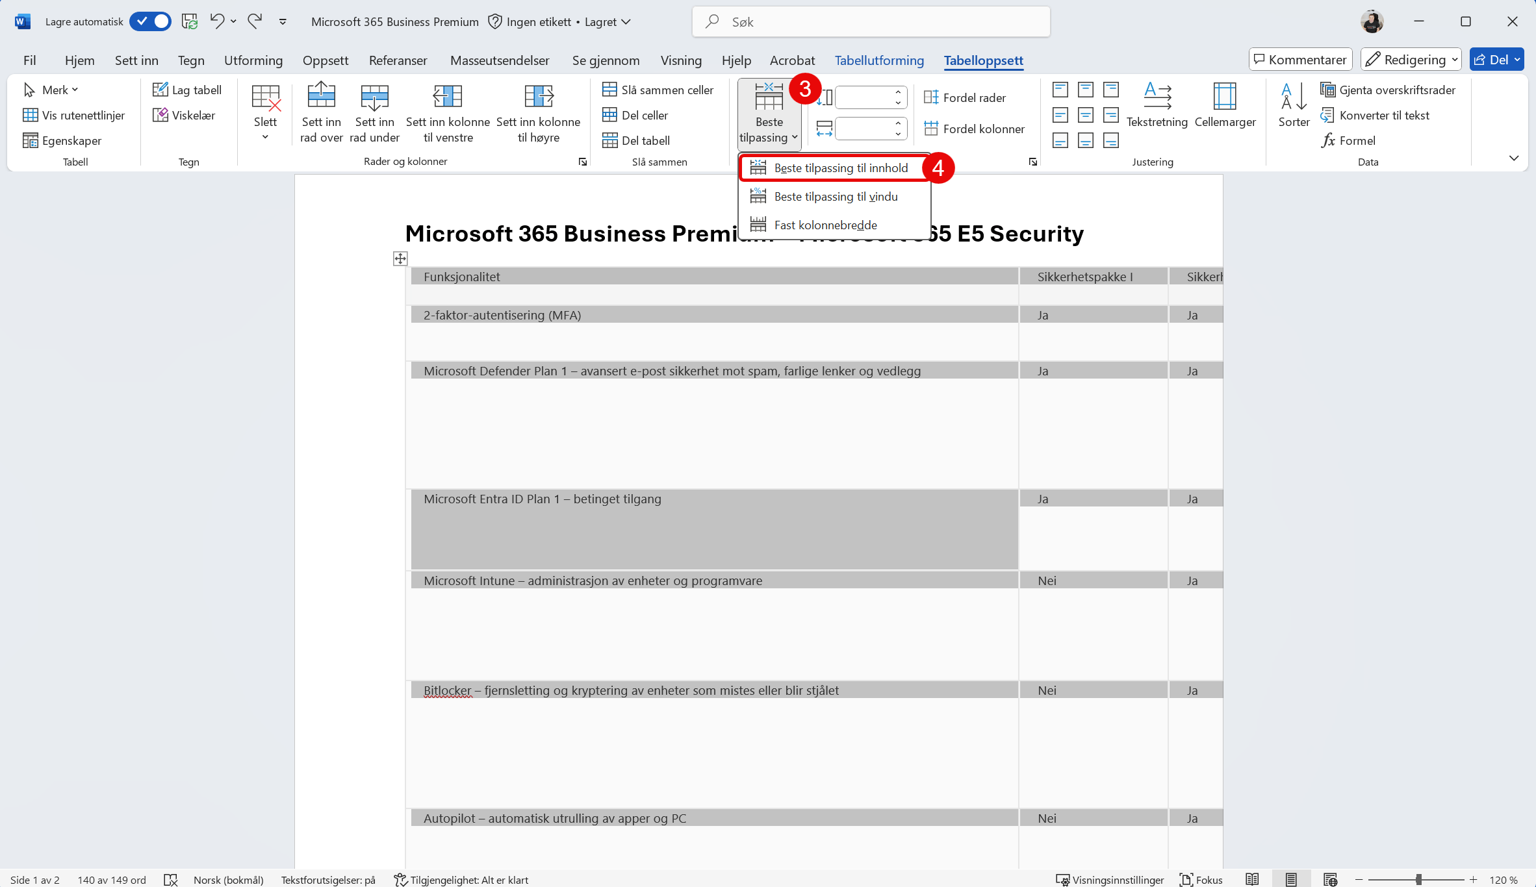
Task: Switch to web layout view icon
Action: tap(1329, 880)
